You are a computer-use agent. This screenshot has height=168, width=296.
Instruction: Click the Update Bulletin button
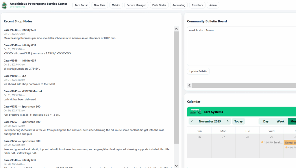[x=198, y=71]
